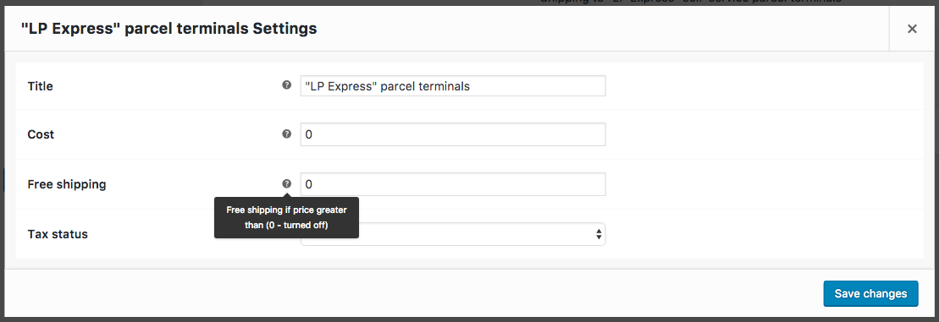The image size is (939, 322).
Task: Click into the Cost input box
Action: click(453, 134)
